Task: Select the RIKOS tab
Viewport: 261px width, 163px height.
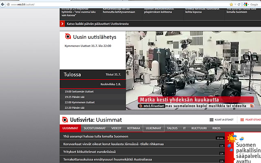Action: tap(217, 128)
